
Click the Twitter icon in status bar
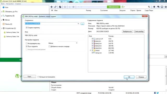point(158,93)
